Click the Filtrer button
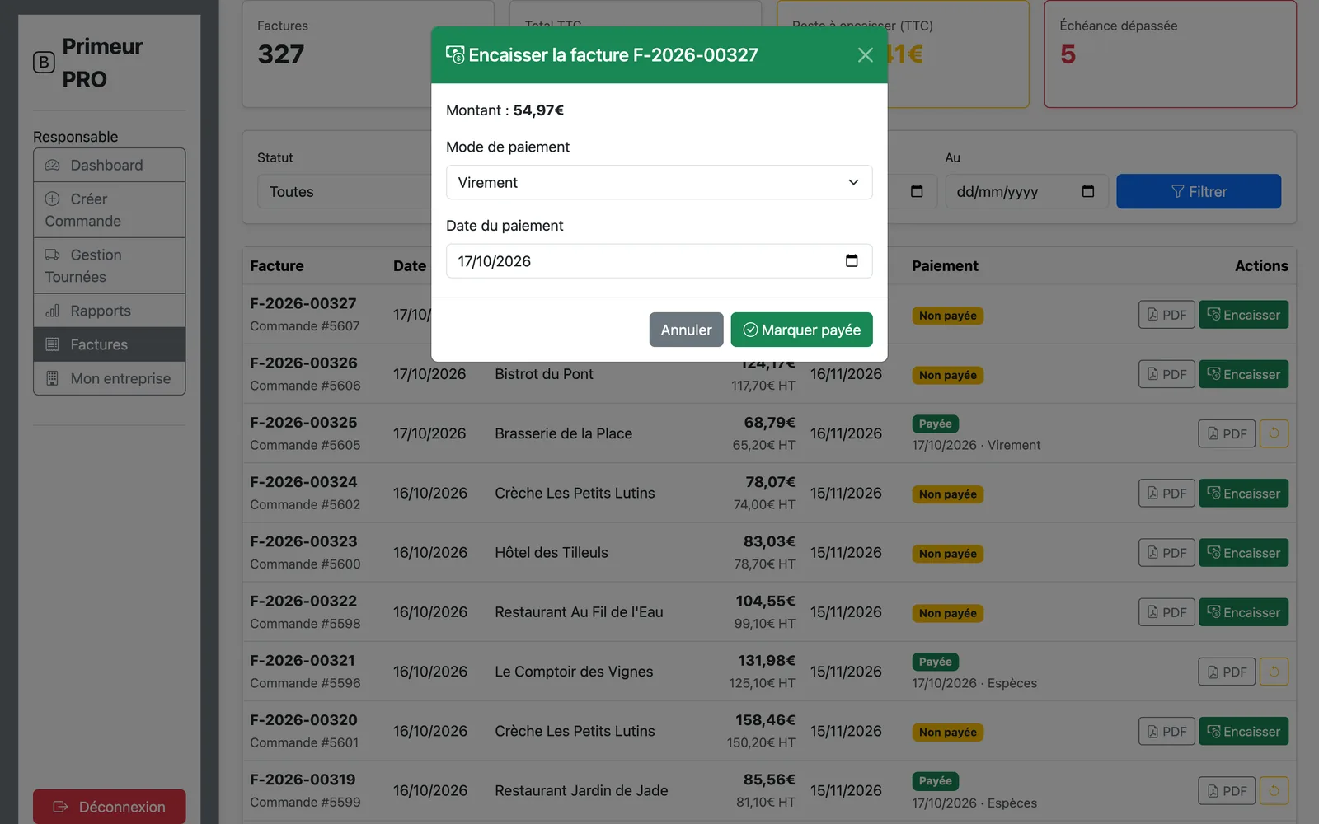 [1199, 191]
